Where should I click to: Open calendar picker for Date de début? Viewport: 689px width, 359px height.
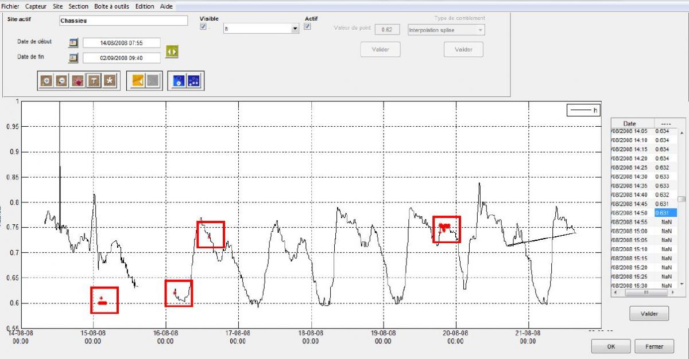click(73, 42)
